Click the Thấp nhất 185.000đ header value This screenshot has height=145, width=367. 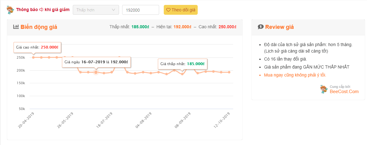140,27
